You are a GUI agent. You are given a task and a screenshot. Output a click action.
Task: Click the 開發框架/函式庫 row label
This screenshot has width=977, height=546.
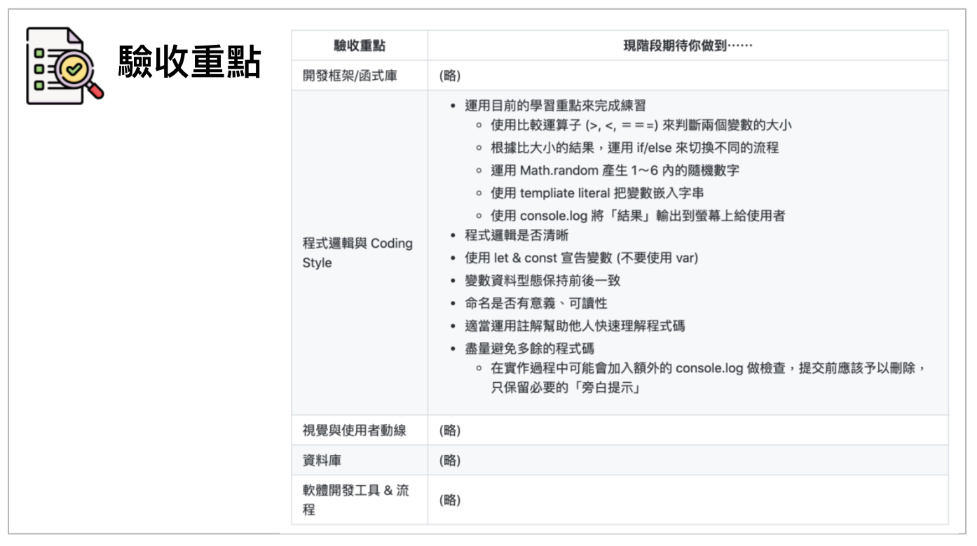click(348, 76)
